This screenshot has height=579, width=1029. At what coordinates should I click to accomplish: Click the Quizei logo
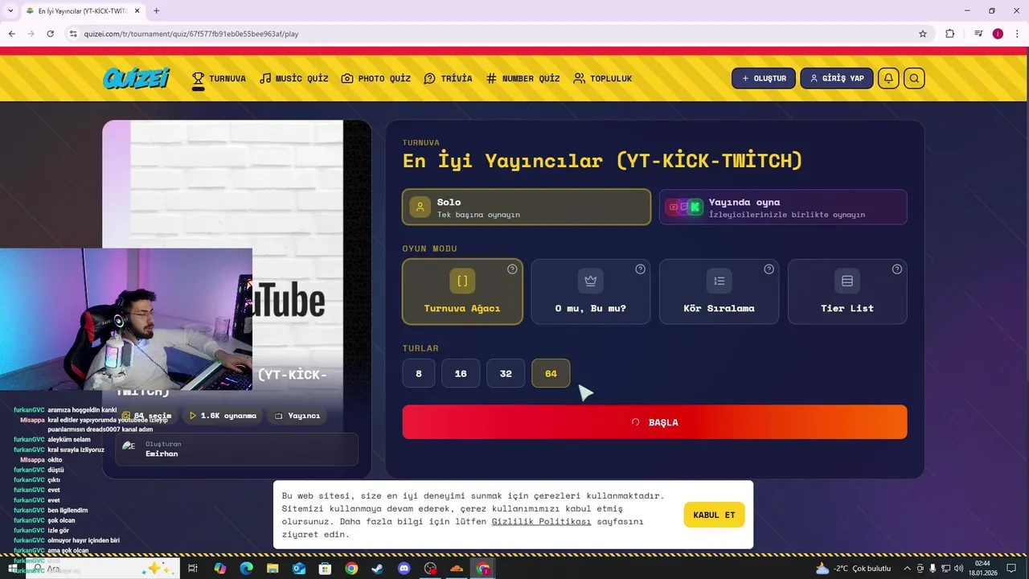[x=136, y=78]
